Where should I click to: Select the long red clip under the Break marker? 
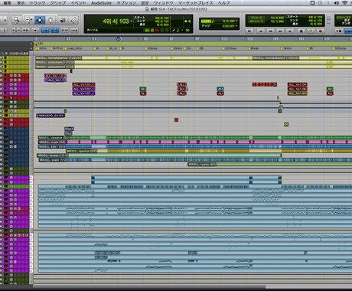[x=265, y=84]
